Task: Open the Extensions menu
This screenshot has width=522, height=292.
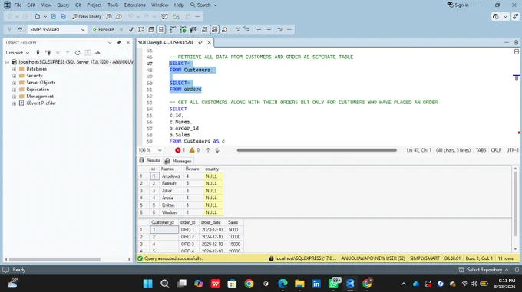Action: [x=135, y=5]
